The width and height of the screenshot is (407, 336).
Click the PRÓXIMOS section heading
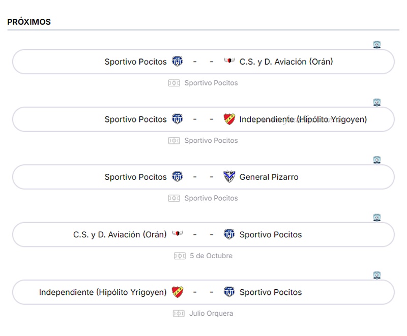pyautogui.click(x=29, y=22)
